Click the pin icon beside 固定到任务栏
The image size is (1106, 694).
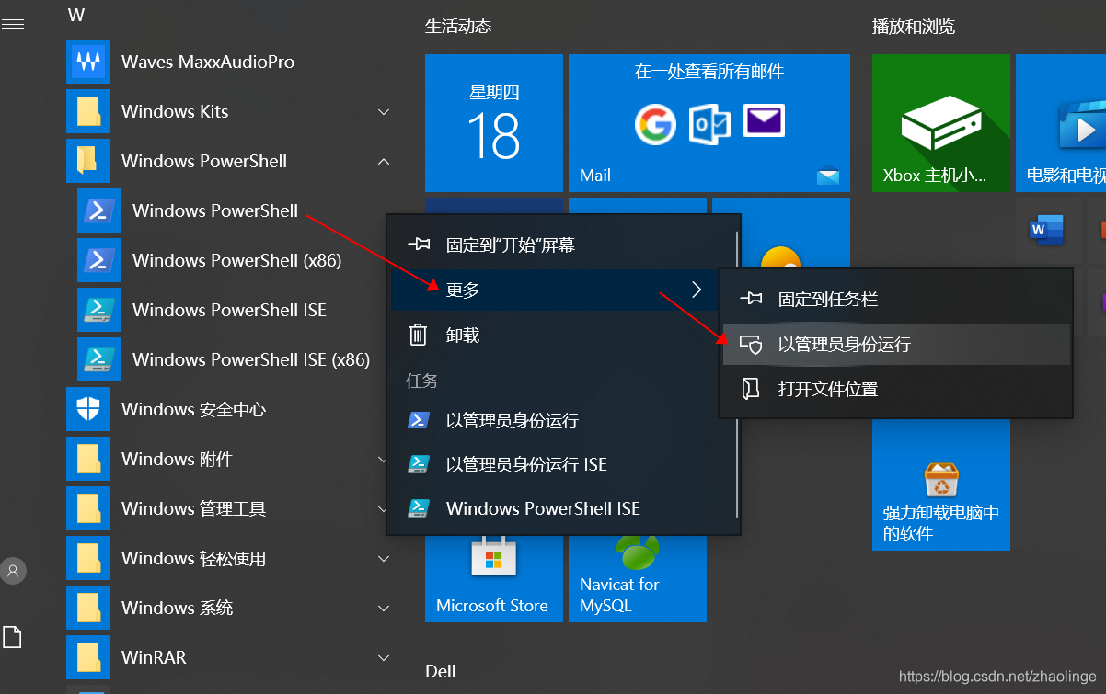(x=751, y=299)
